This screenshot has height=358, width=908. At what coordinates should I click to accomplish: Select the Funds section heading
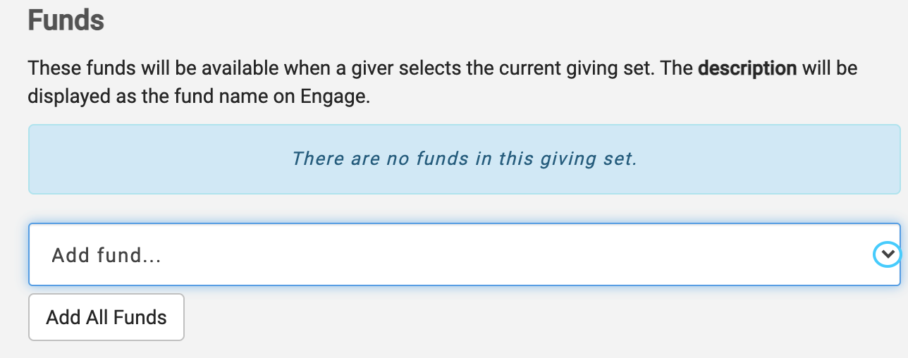tap(66, 20)
